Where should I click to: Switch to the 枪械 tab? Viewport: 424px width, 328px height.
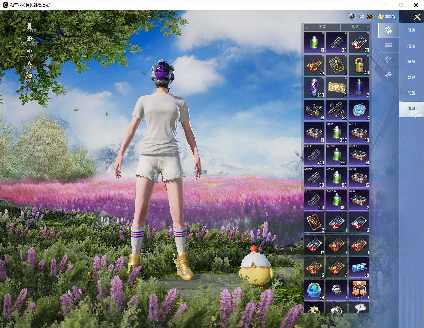[411, 46]
